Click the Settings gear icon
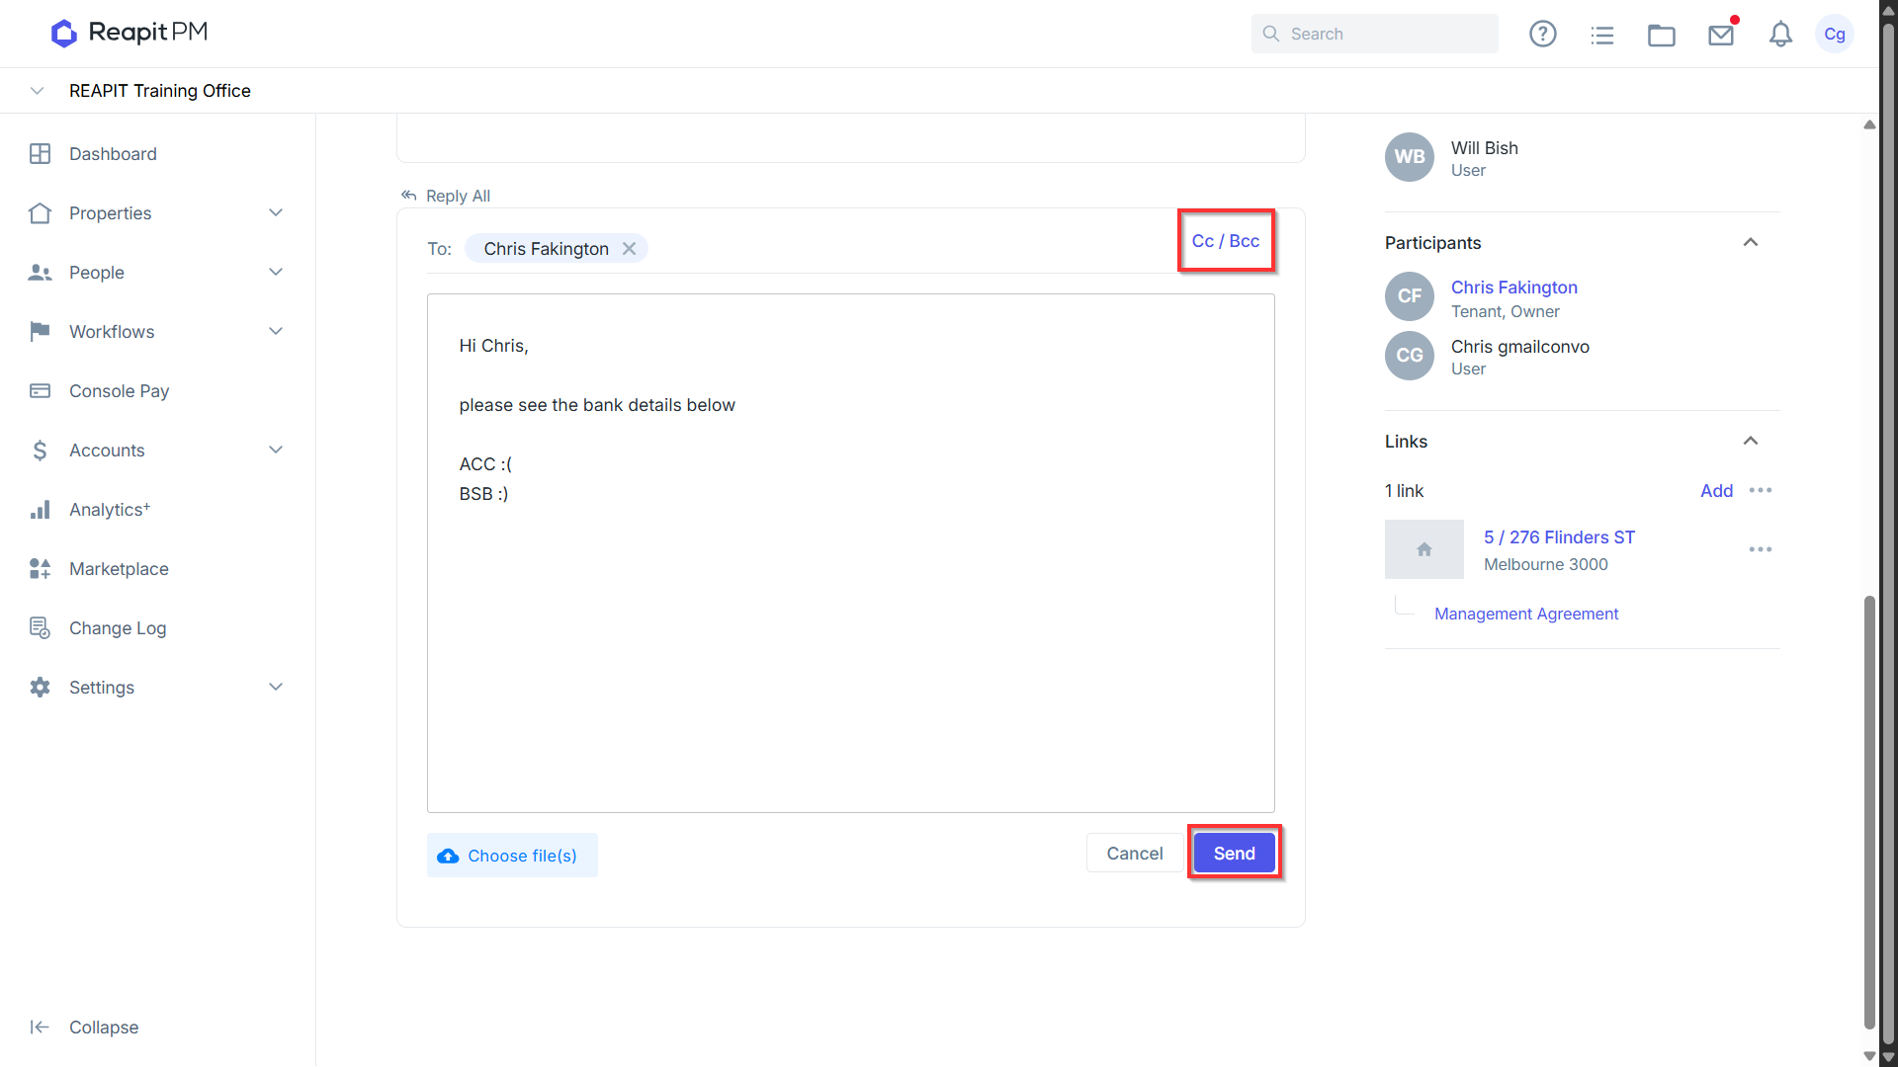This screenshot has width=1898, height=1067. click(40, 688)
